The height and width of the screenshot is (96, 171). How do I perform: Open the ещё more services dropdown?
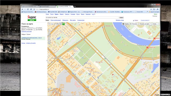[93, 14]
